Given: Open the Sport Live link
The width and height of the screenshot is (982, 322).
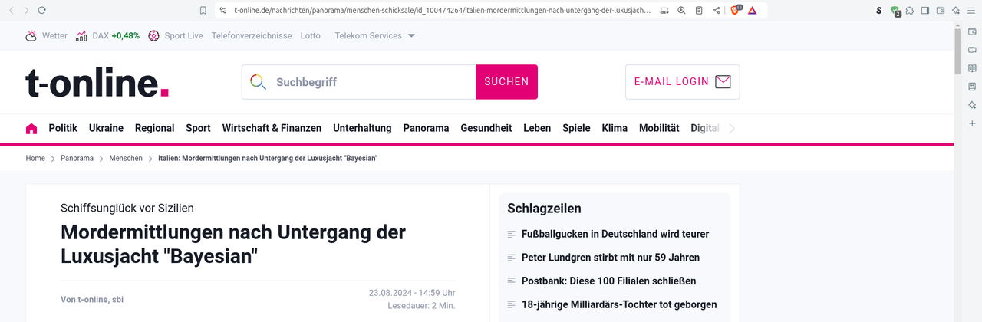Looking at the screenshot, I should pyautogui.click(x=183, y=35).
